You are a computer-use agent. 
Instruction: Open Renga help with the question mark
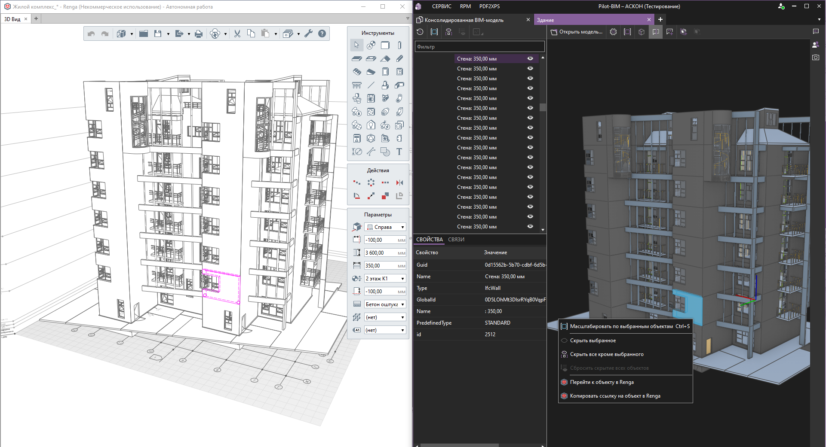[x=322, y=33]
